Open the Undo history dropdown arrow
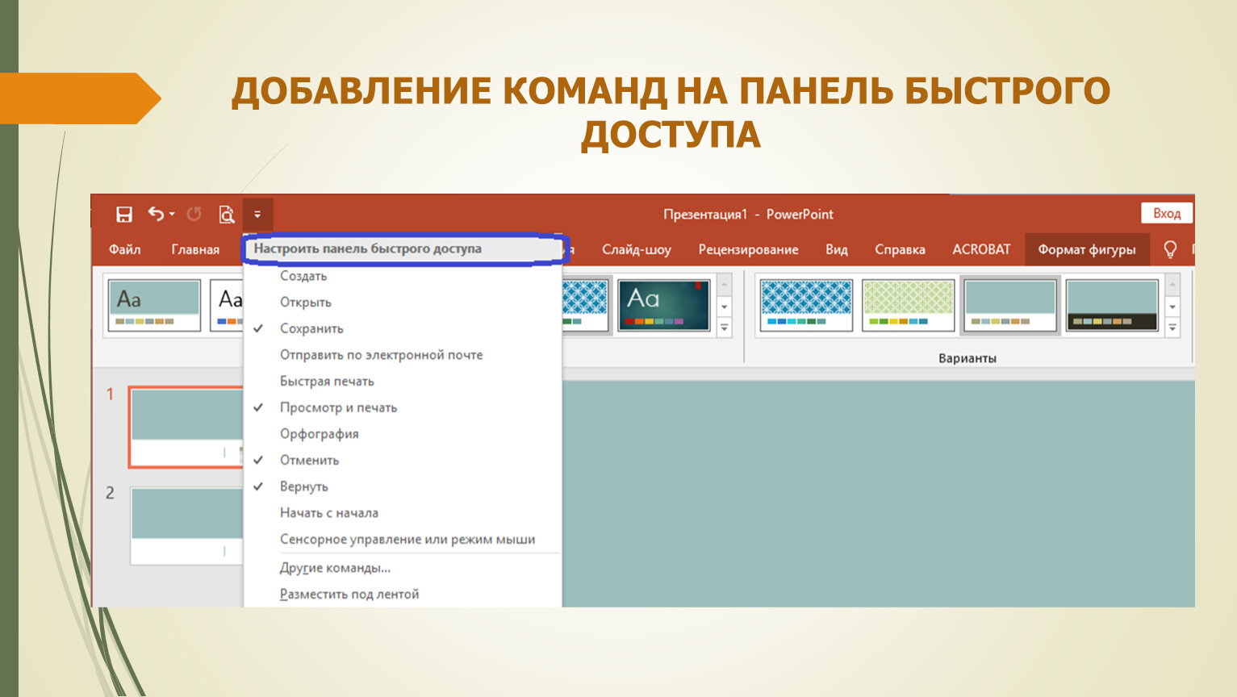 [x=172, y=215]
